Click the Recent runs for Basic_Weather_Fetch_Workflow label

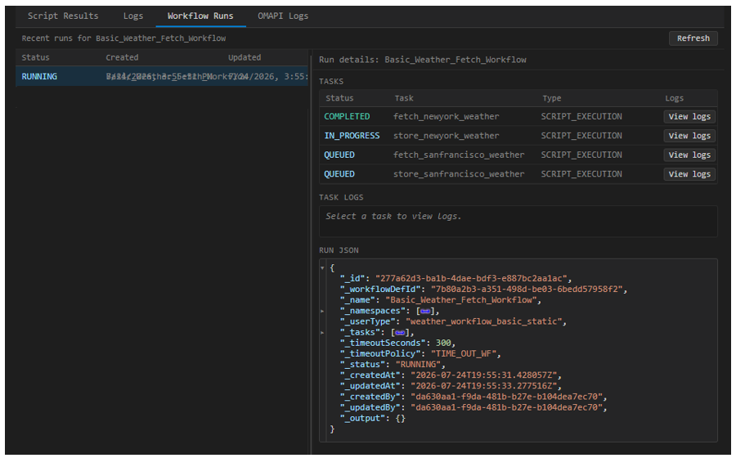(x=123, y=38)
